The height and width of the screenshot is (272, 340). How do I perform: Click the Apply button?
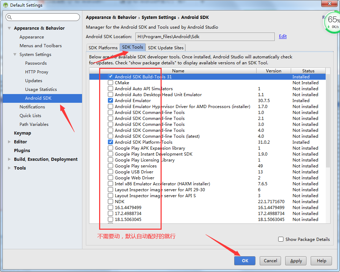(x=296, y=261)
